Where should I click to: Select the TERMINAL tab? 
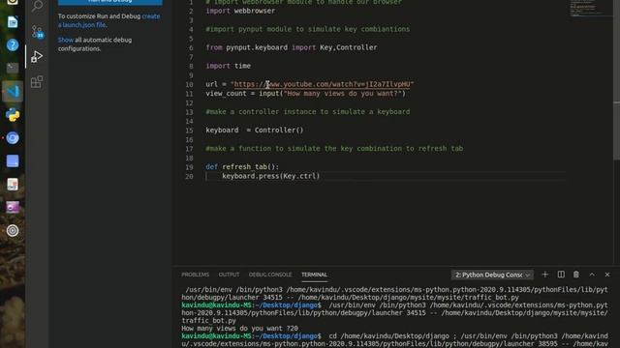[x=314, y=275]
